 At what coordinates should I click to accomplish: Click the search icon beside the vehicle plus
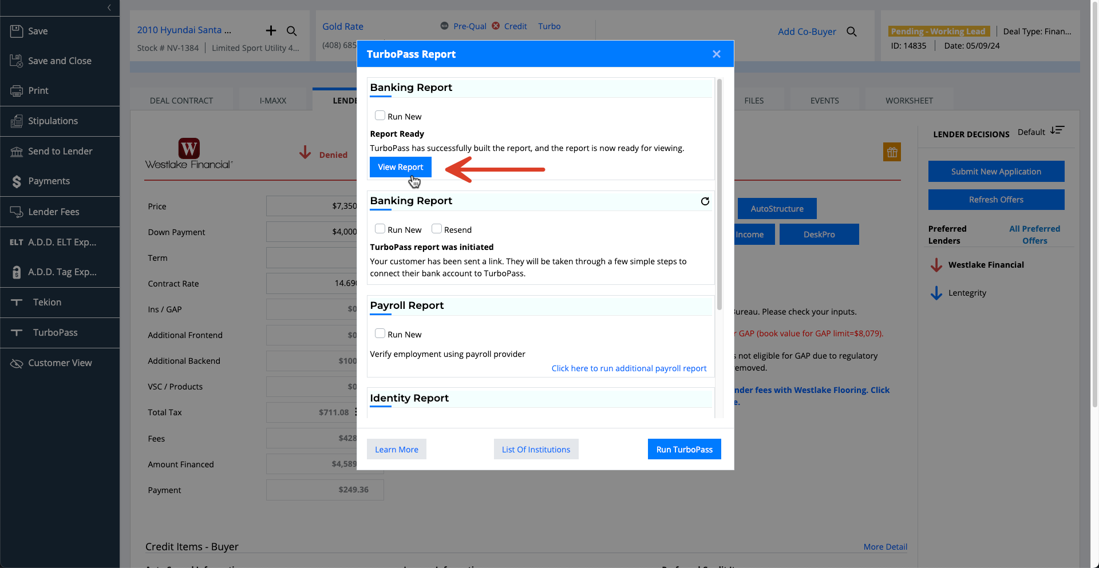292,31
